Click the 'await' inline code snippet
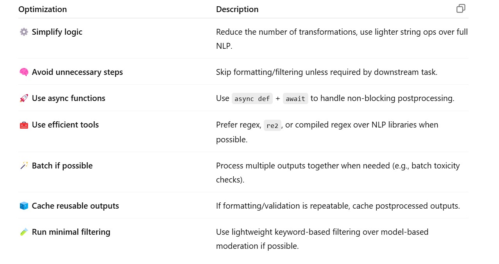499x264 pixels. [295, 99]
